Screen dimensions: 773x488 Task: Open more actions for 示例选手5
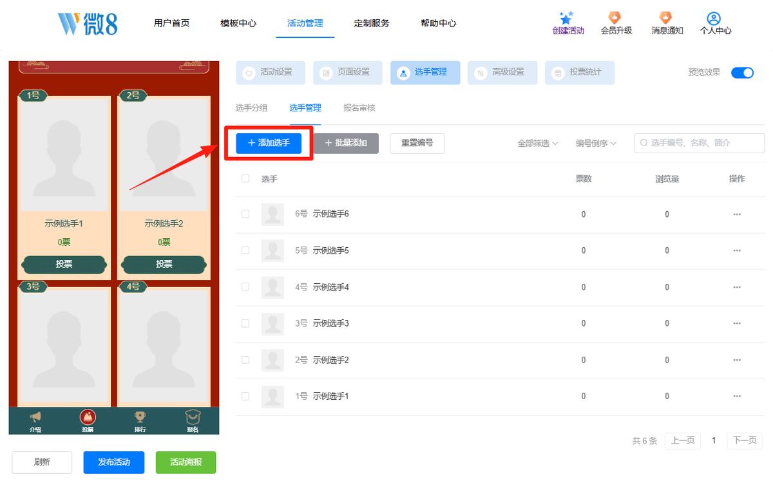point(737,250)
